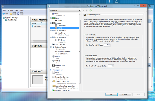
Task: Select JANINE-PC in Hyper-V Manager tree
Action: tap(12, 20)
